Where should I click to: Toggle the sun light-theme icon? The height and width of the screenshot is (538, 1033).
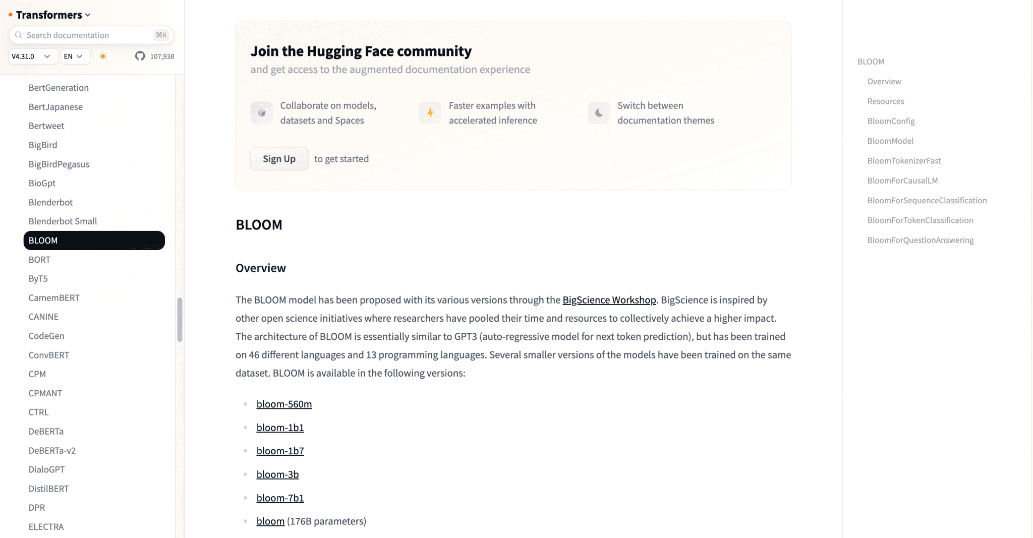pos(103,56)
